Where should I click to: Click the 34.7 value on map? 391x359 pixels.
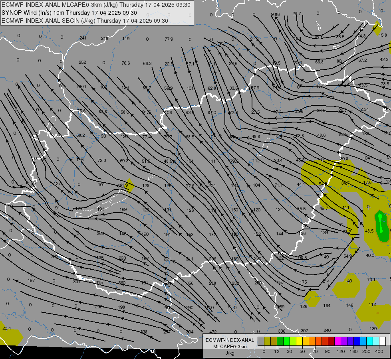point(345,183)
